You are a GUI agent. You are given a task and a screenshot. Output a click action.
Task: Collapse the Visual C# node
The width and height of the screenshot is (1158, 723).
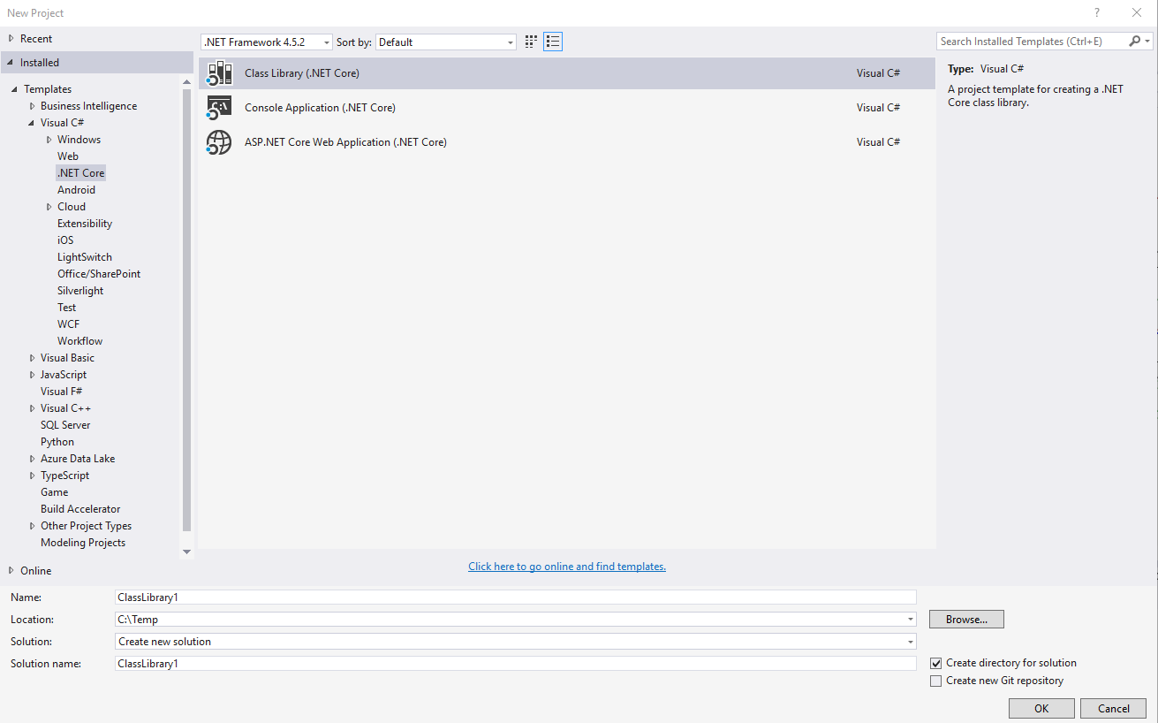tap(32, 123)
